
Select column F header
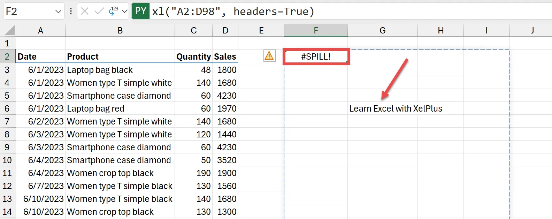click(316, 31)
